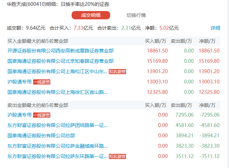Click 卖出额/万 header in sellers table
This screenshot has height=168, width=229.
[x=181, y=105]
